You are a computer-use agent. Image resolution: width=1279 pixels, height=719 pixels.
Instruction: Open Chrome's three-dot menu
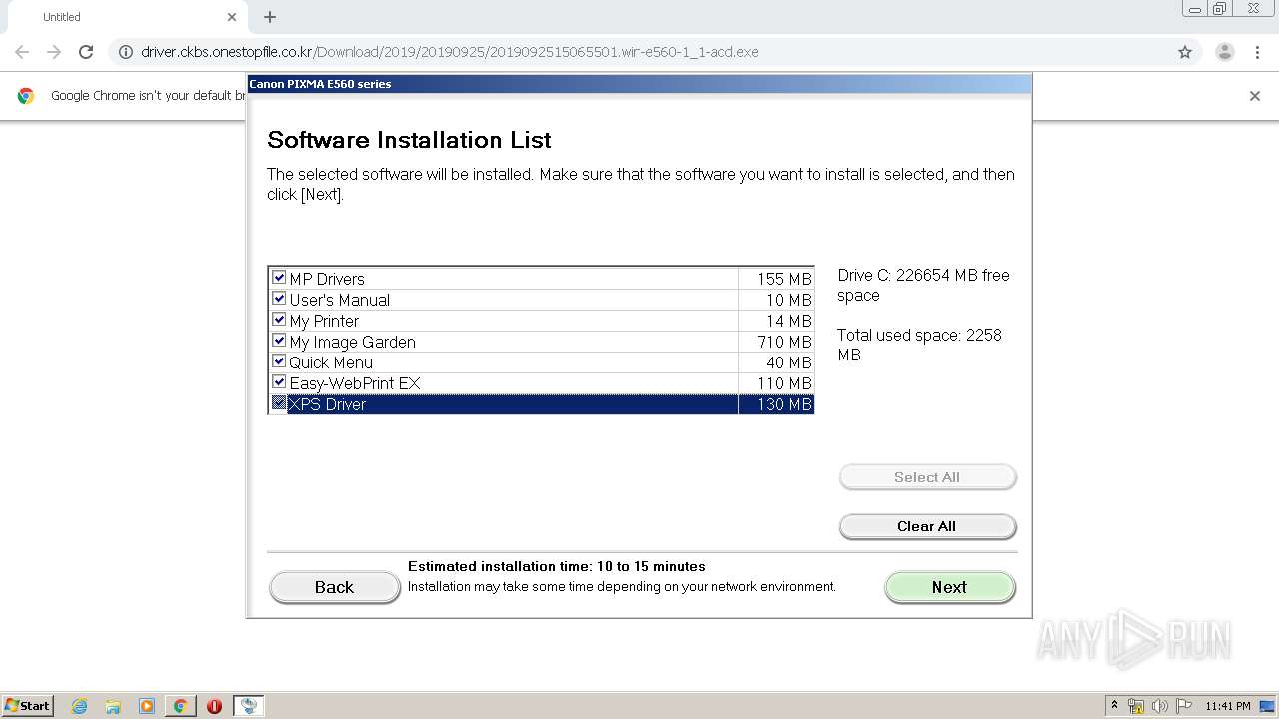coord(1257,52)
